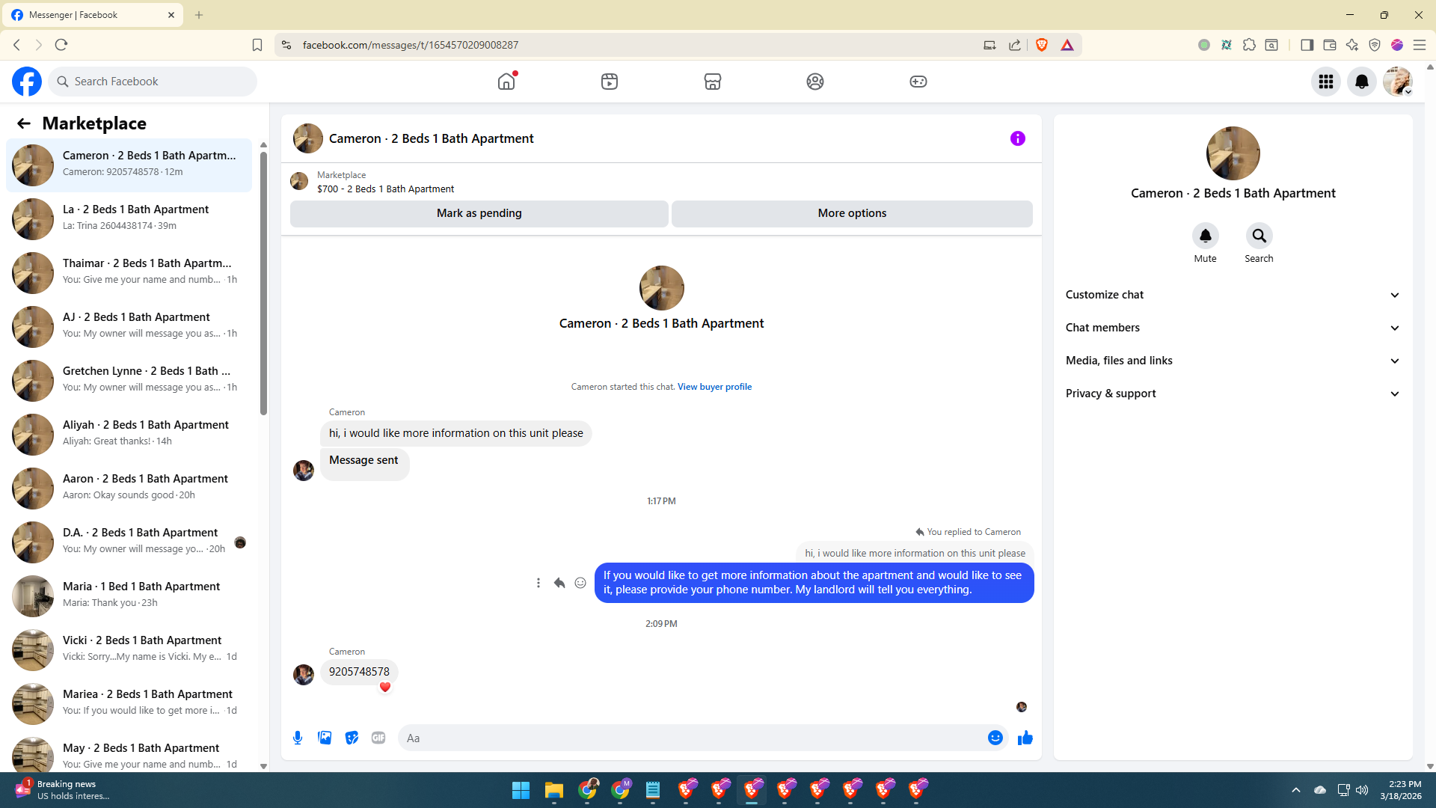
Task: Open the View buyer profile link
Action: pos(714,387)
